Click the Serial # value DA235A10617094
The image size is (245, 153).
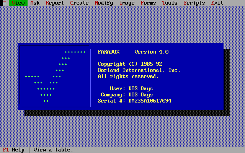pos(150,101)
